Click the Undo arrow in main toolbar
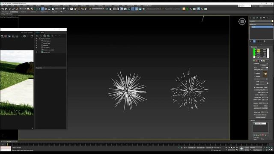 click(x=3, y=9)
